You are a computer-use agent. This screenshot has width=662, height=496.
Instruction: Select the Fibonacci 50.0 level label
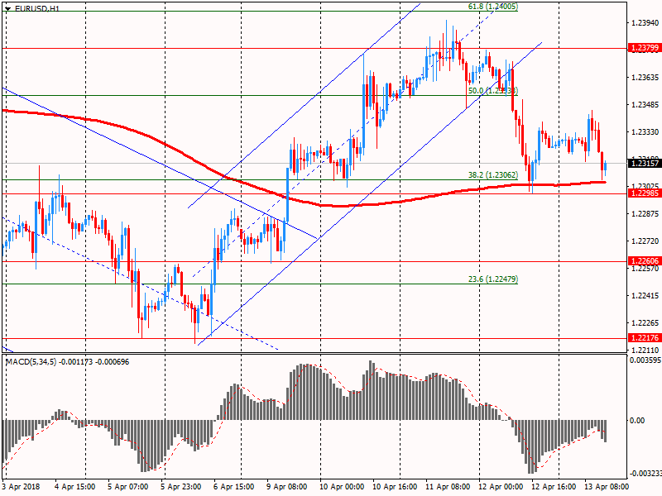click(x=492, y=91)
